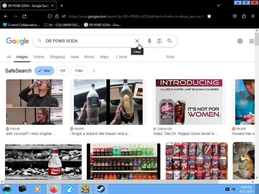Switch to the Maps tab
This screenshot has width=259, height=194.
pyautogui.click(x=104, y=57)
